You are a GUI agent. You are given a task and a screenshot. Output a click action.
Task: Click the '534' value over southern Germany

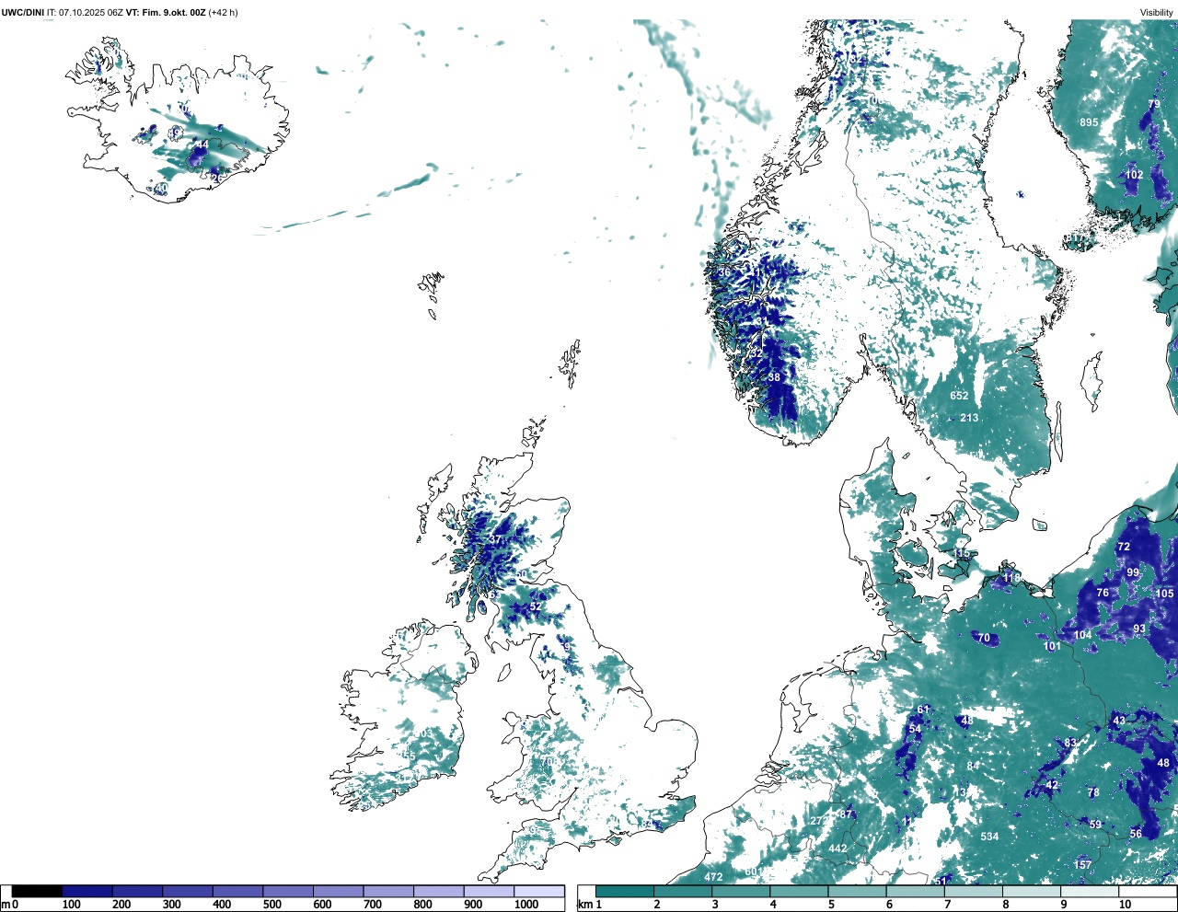click(x=989, y=837)
